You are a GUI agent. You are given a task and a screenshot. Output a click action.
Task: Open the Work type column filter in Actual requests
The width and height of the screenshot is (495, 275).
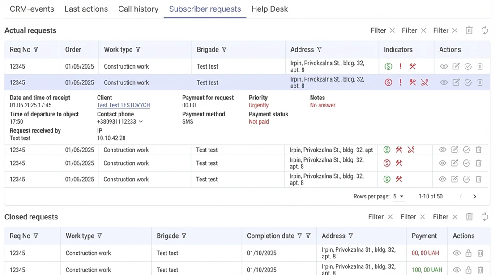138,50
